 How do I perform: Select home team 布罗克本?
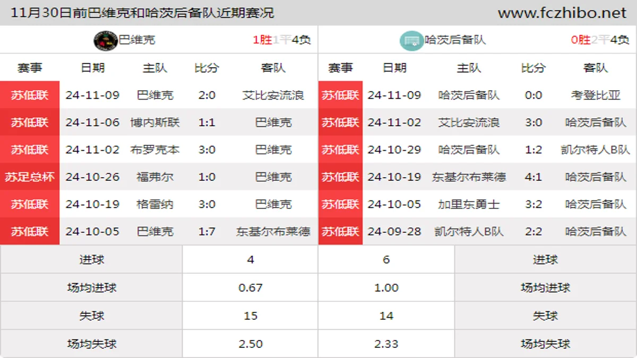click(x=155, y=150)
